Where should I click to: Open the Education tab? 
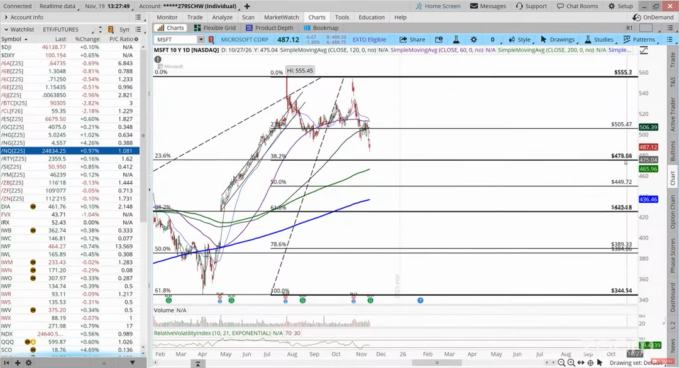(372, 18)
